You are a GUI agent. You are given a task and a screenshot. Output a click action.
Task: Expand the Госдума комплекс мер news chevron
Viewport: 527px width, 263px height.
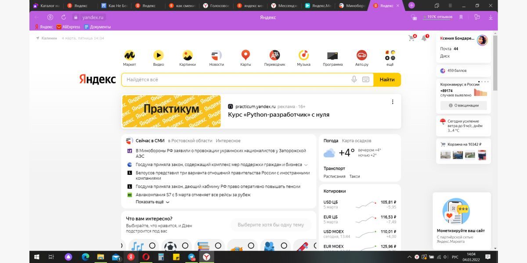pyautogui.click(x=306, y=165)
